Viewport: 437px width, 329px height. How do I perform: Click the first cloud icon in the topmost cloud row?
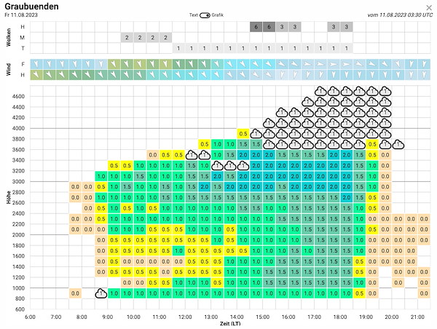pos(320,91)
